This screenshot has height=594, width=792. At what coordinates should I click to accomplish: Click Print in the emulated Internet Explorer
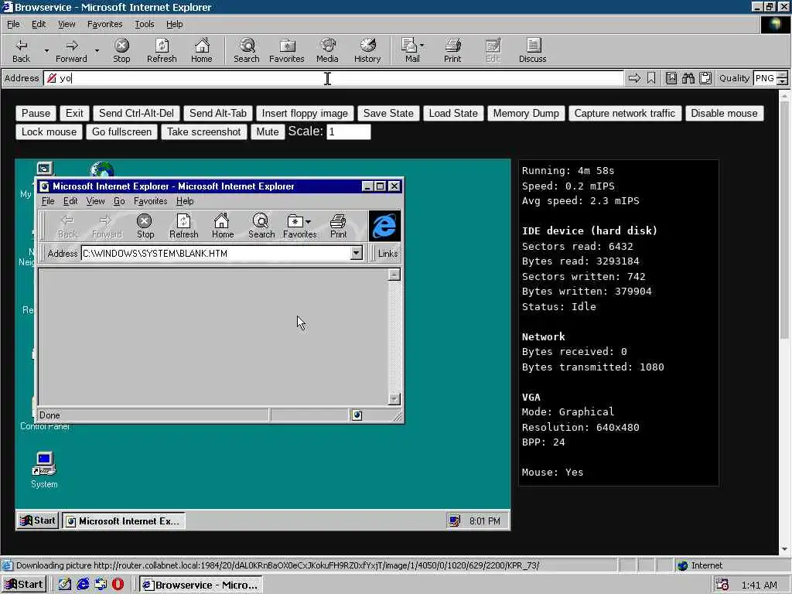click(338, 226)
